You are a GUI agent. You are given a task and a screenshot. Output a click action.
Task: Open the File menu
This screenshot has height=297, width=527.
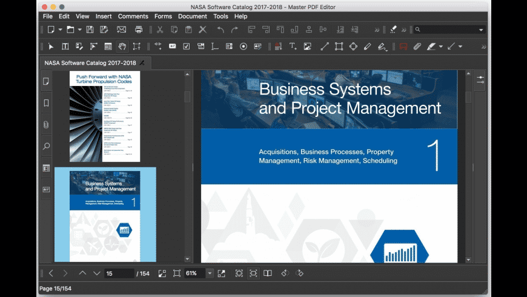[48, 16]
